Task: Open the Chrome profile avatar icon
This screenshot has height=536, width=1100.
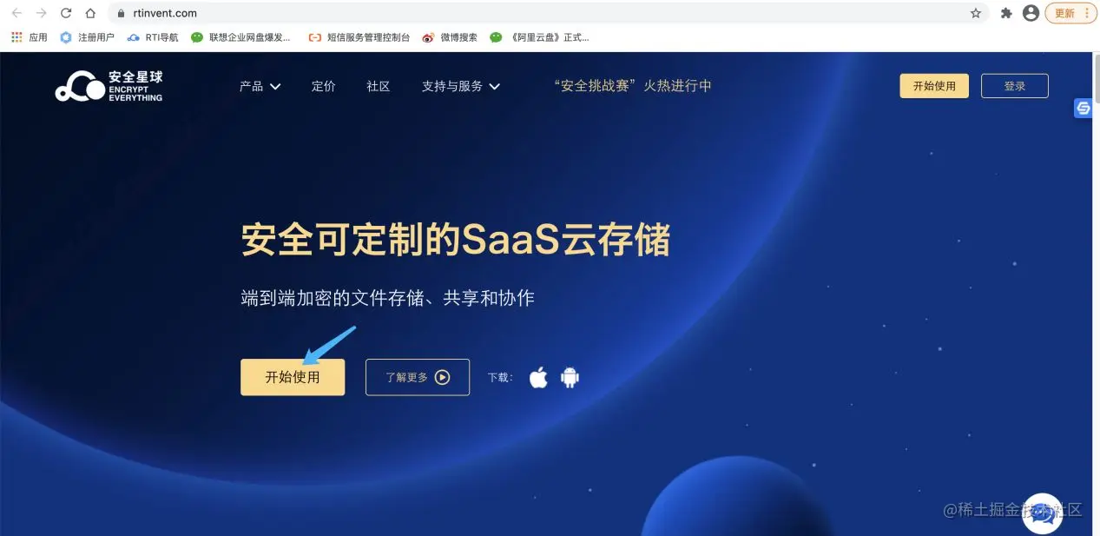Action: [x=1031, y=13]
